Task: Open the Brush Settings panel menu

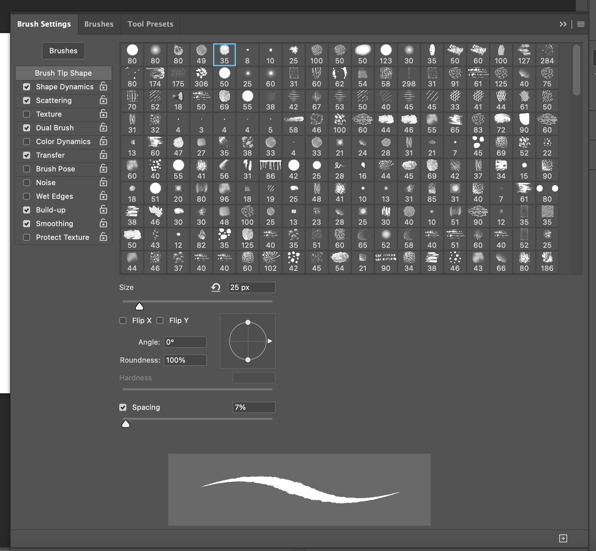Action: 580,24
